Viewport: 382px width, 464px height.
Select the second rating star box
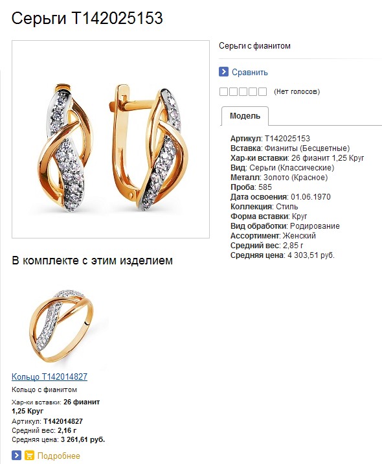[x=233, y=92]
